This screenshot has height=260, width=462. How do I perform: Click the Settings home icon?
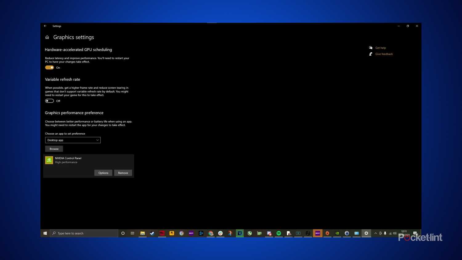coord(47,37)
